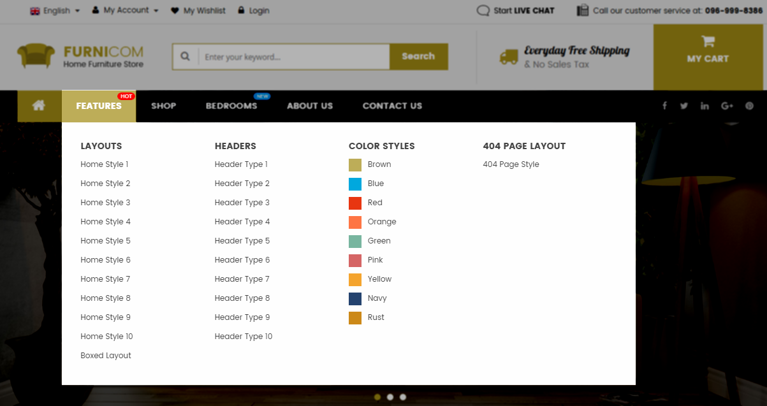Open the Twitter social icon
The height and width of the screenshot is (406, 767).
(684, 106)
